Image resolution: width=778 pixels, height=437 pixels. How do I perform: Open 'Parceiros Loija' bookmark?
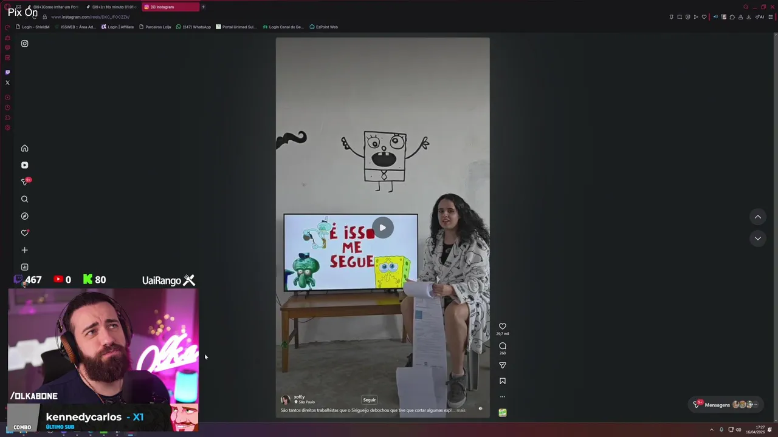click(155, 27)
